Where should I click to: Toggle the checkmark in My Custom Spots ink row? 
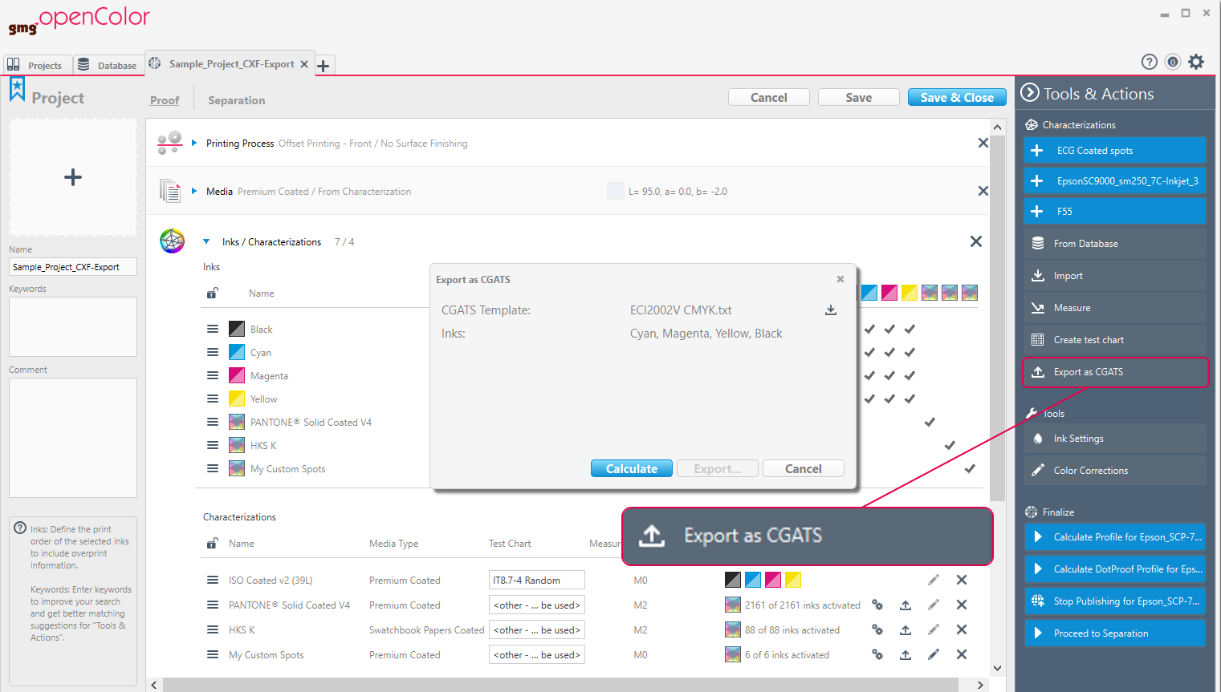pyautogui.click(x=970, y=468)
